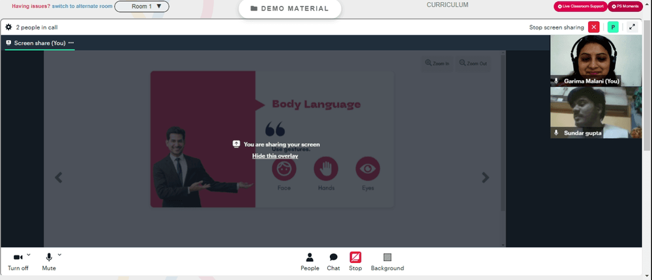Screen dimensions: 652x280
Task: Open the CURRICULUM tab
Action: (447, 5)
